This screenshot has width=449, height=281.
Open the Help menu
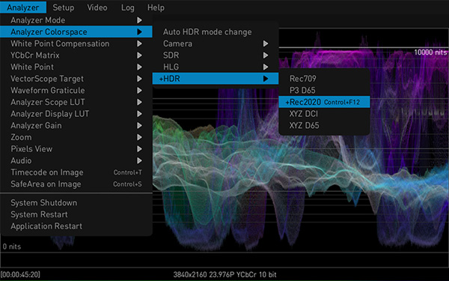(x=156, y=7)
